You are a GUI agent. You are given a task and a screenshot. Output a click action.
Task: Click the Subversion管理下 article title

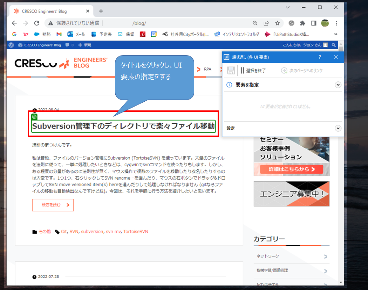[123, 126]
